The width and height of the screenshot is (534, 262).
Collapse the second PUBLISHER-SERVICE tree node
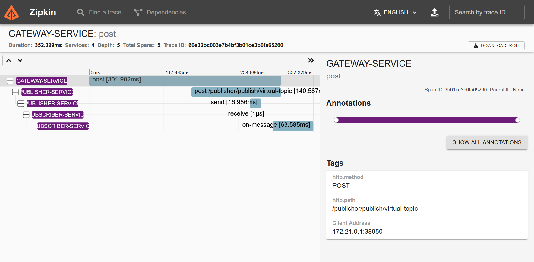(21, 104)
